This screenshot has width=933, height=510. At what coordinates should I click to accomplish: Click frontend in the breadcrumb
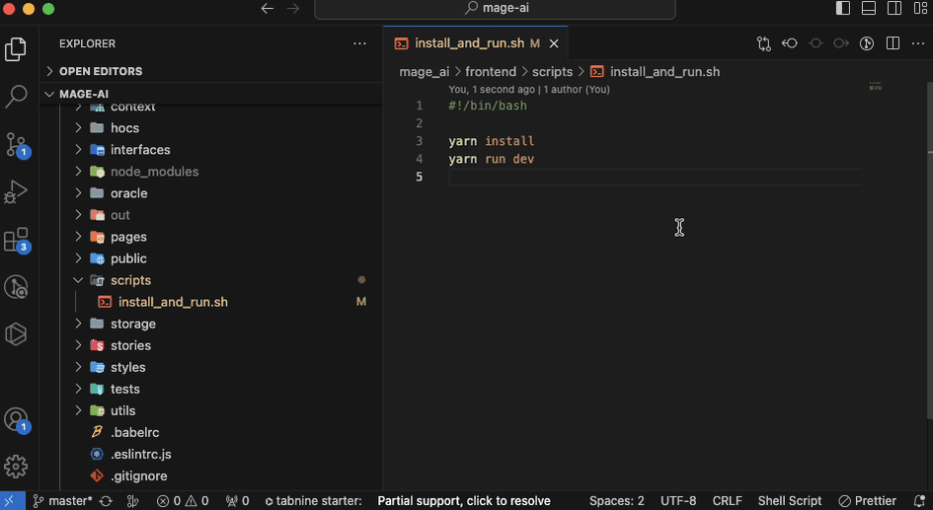tap(491, 72)
